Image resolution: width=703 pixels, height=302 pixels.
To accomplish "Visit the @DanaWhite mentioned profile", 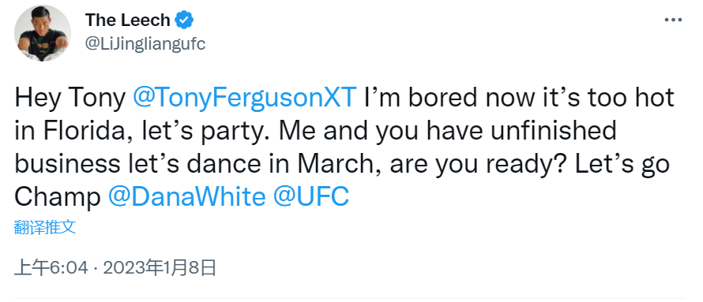I will click(187, 197).
